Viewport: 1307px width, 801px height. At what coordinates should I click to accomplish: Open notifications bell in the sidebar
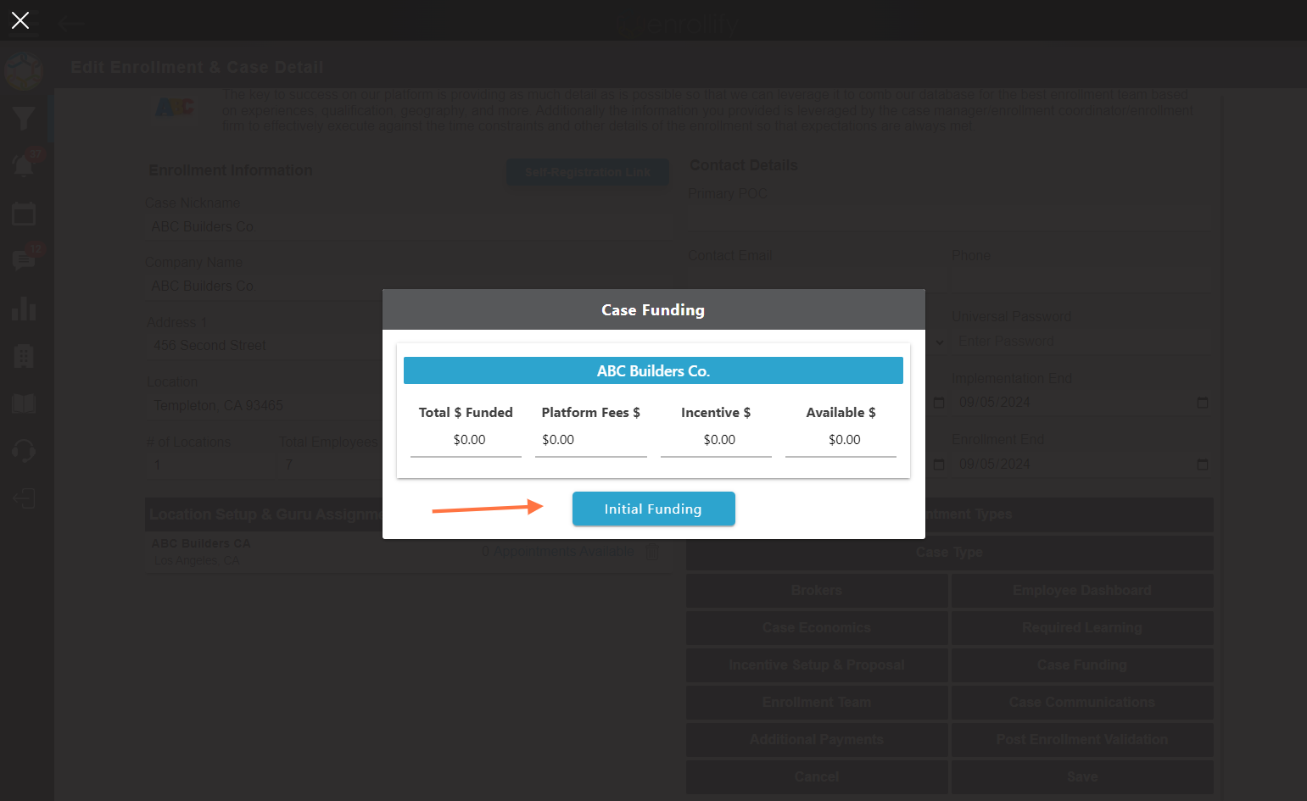click(24, 165)
